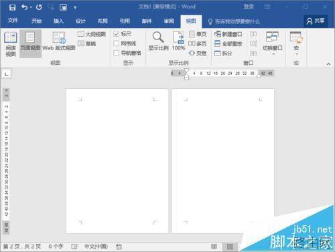Click the right indent marker on ruler
This screenshot has width=335, height=252.
(x=259, y=76)
